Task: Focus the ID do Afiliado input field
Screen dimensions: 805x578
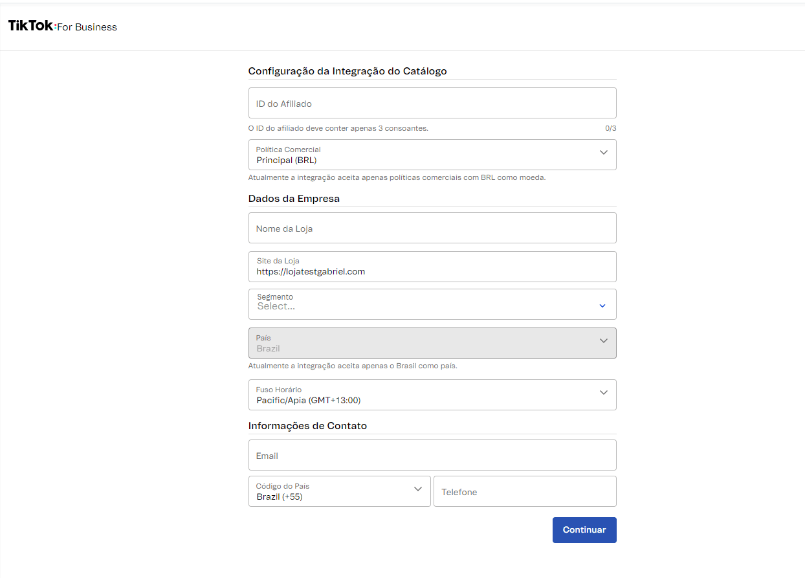Action: pyautogui.click(x=432, y=104)
